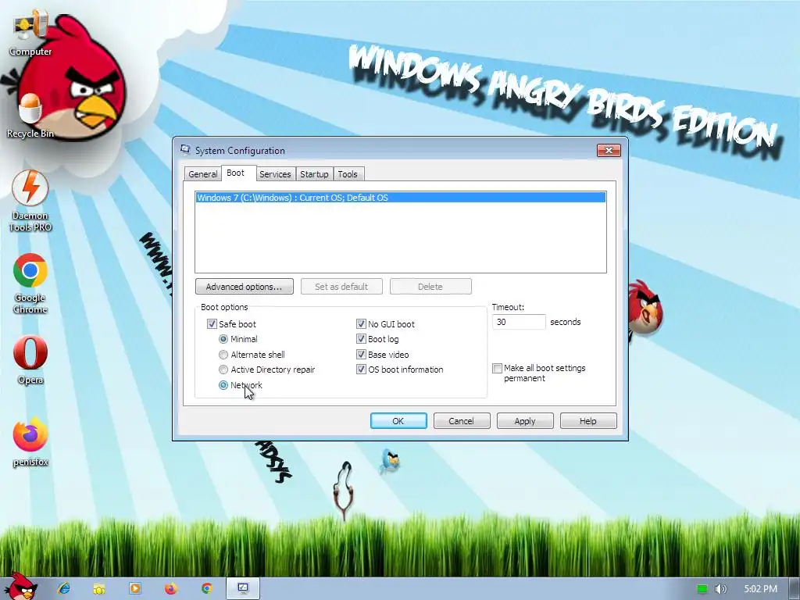The height and width of the screenshot is (600, 800).
Task: Click the Set as default button
Action: tap(341, 287)
